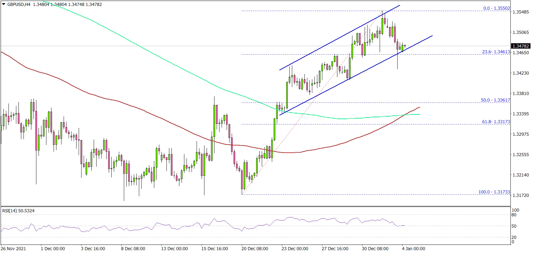
Task: Select the 61.8 - 1.33173 Fibonacci label
Action: (x=496, y=122)
